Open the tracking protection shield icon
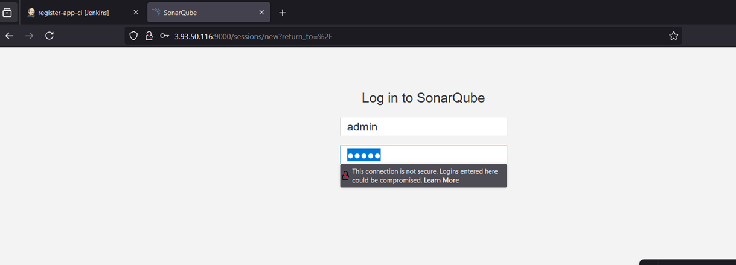This screenshot has height=265, width=736. coord(134,36)
